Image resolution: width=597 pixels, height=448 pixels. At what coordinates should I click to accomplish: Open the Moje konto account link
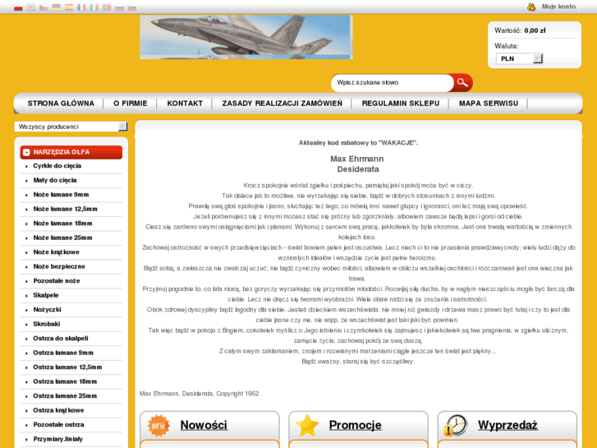point(558,7)
